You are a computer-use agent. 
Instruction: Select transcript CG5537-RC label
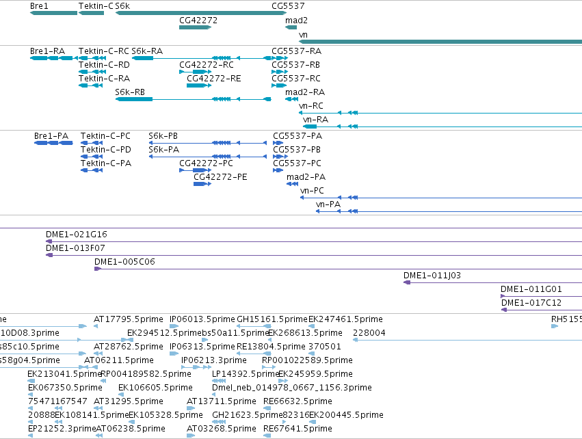[x=296, y=79]
